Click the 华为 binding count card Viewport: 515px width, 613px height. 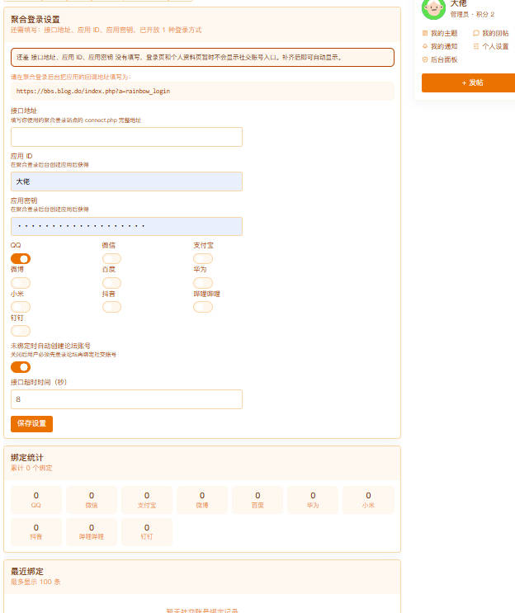click(x=313, y=500)
